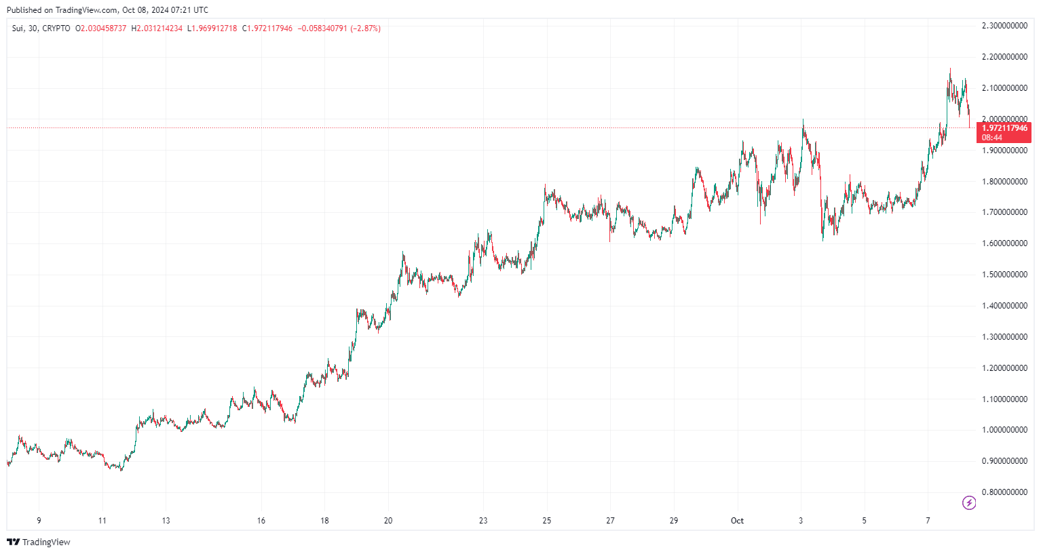Image resolution: width=1041 pixels, height=554 pixels.
Task: Click the Oct label on time axis
Action: tap(737, 521)
